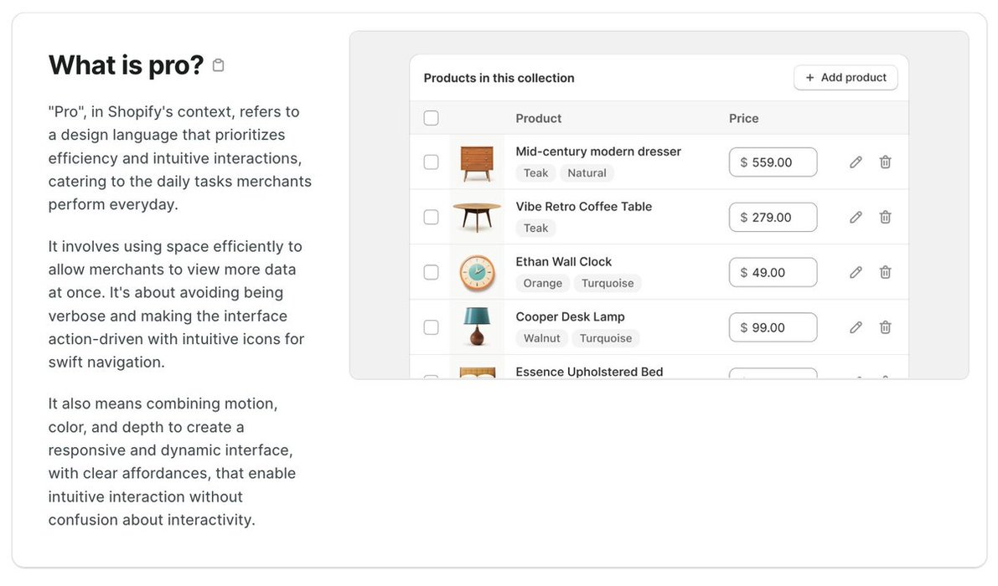The height and width of the screenshot is (586, 998).
Task: Click the copy icon beside "What is pro?"
Action: coord(219,65)
